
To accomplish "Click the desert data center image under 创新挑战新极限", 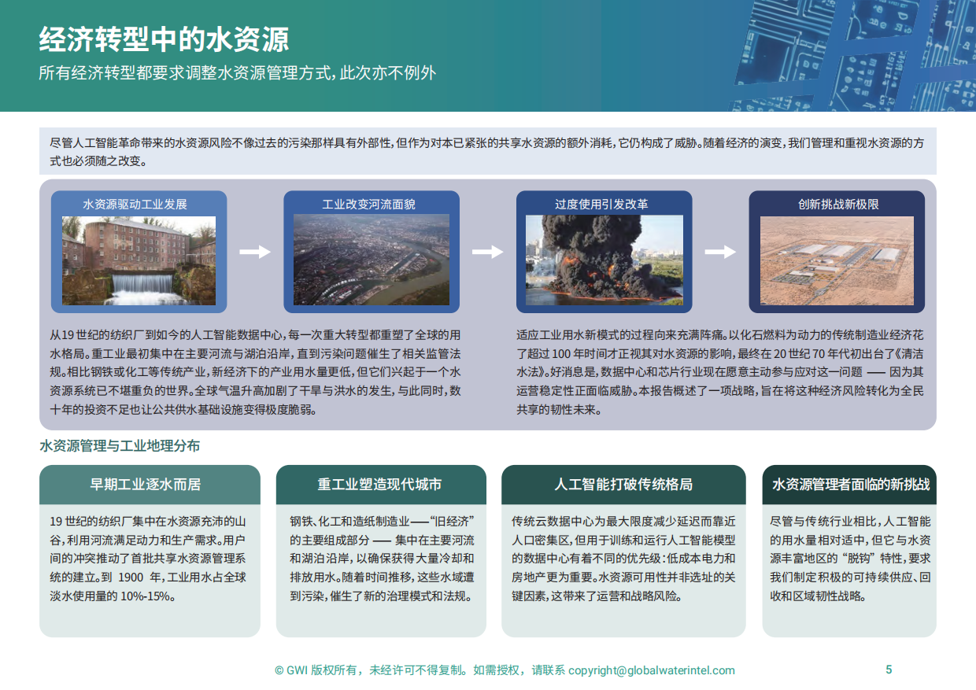I will coord(836,261).
